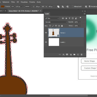This screenshot has width=97, height=97.
Task: Hide the Livello 1 layer
Action: 46,42
